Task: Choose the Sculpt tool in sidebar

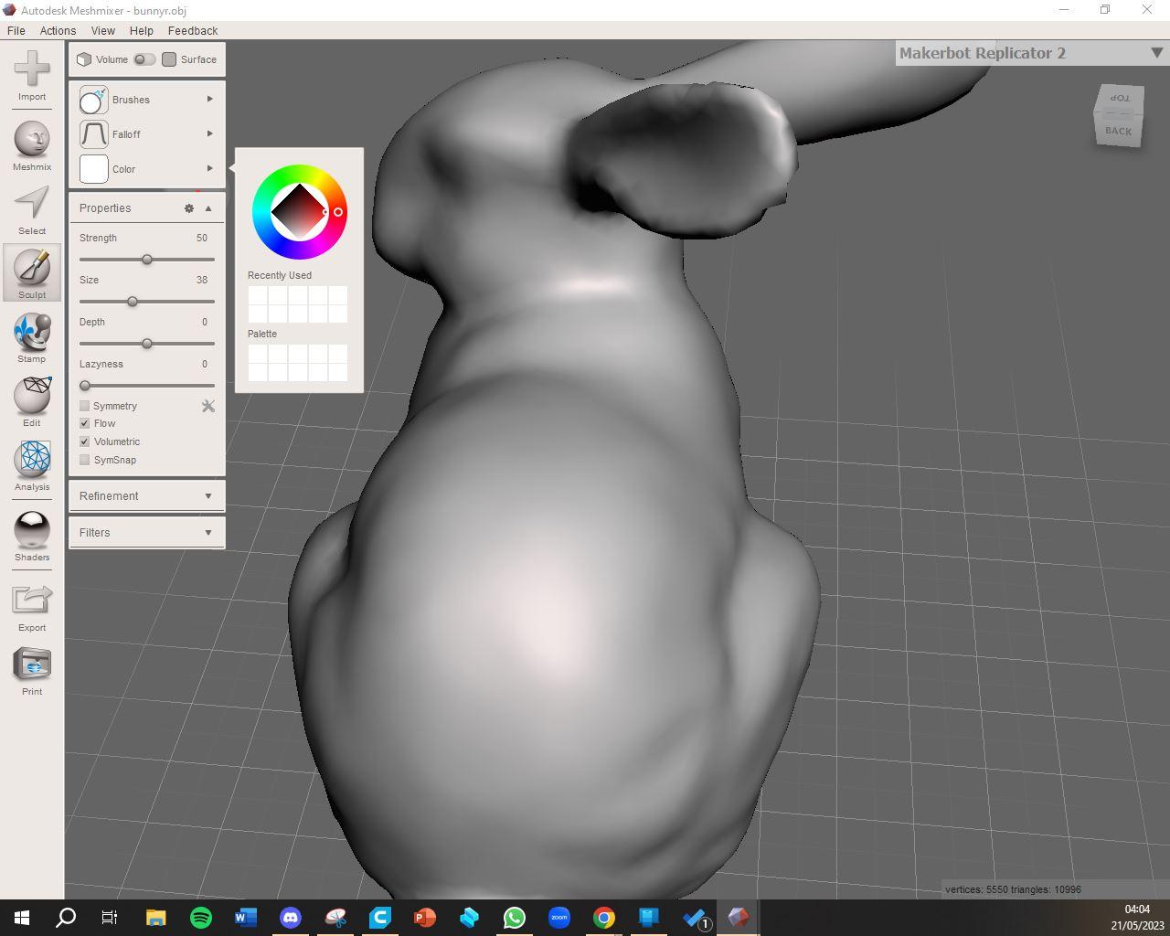Action: point(32,272)
